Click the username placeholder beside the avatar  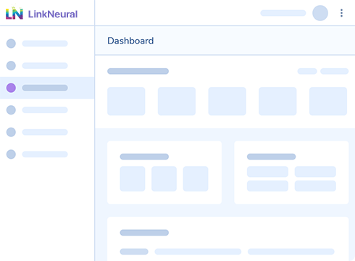pyautogui.click(x=283, y=13)
